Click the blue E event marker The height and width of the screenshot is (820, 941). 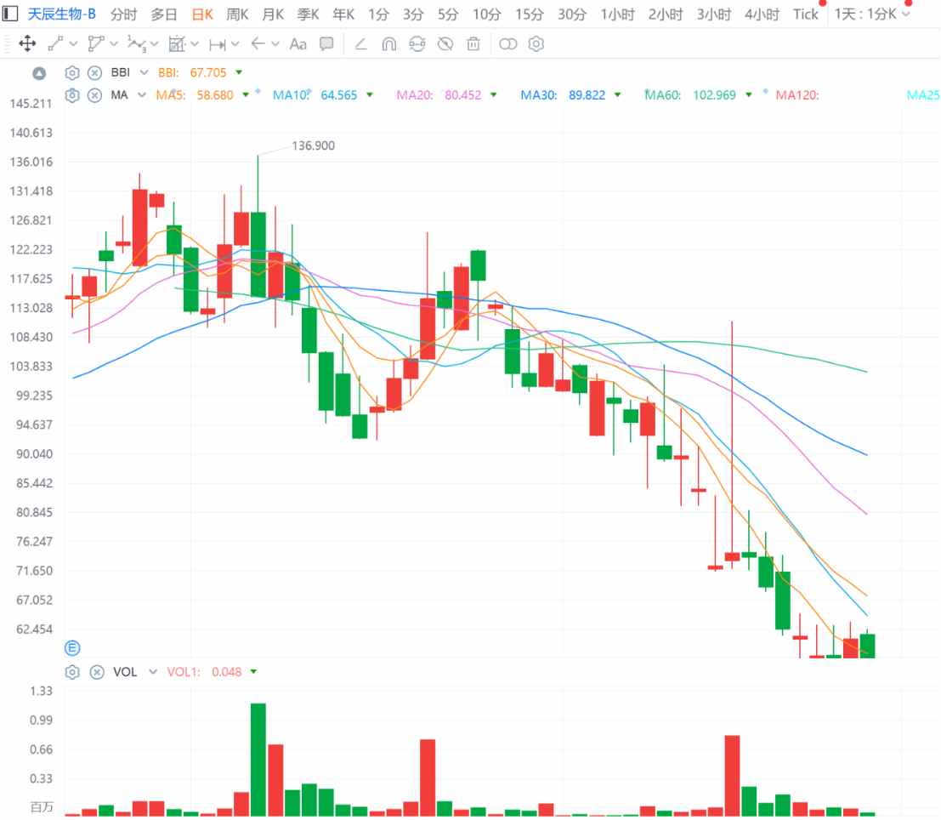click(72, 647)
